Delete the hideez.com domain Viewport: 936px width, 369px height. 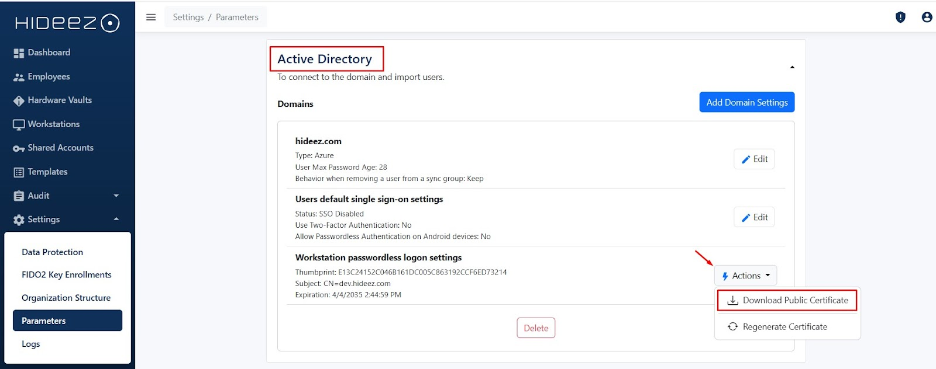(x=536, y=328)
